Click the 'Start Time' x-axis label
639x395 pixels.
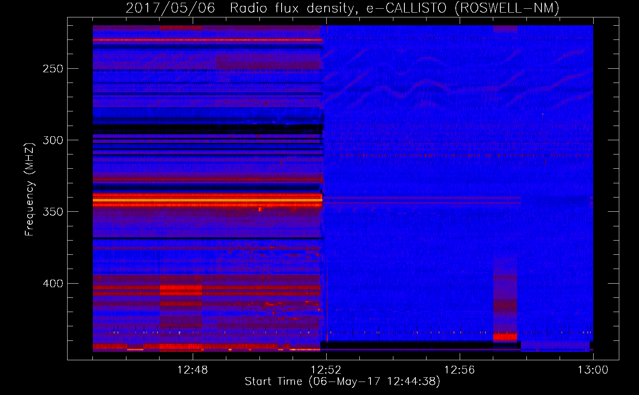click(x=342, y=381)
